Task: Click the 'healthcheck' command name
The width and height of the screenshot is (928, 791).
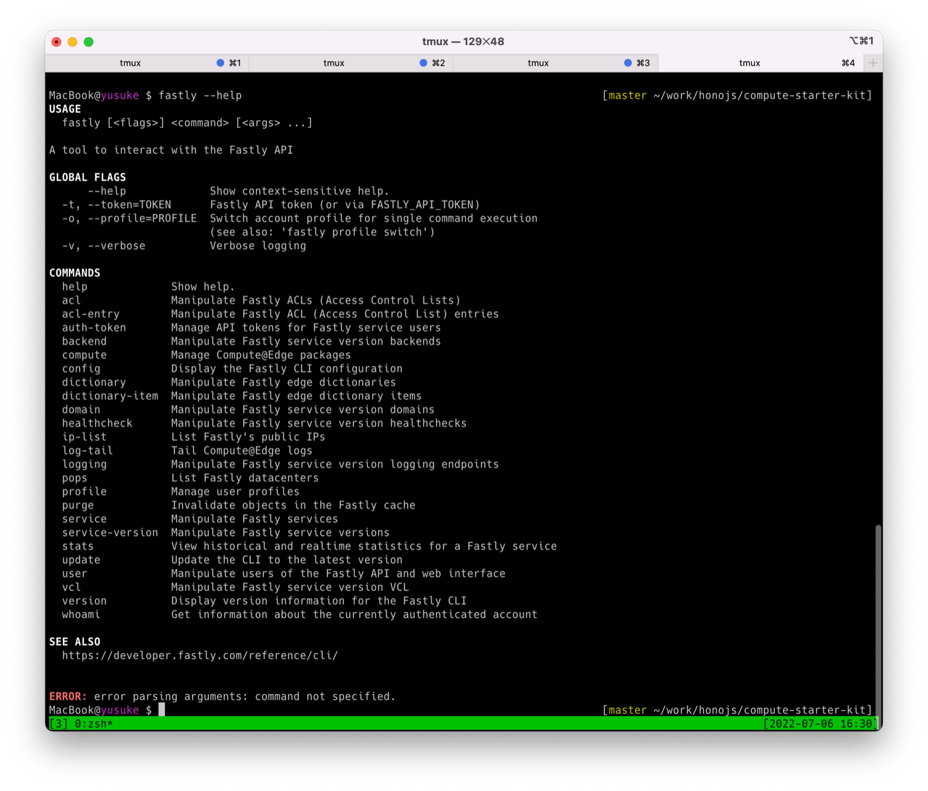Action: tap(97, 424)
